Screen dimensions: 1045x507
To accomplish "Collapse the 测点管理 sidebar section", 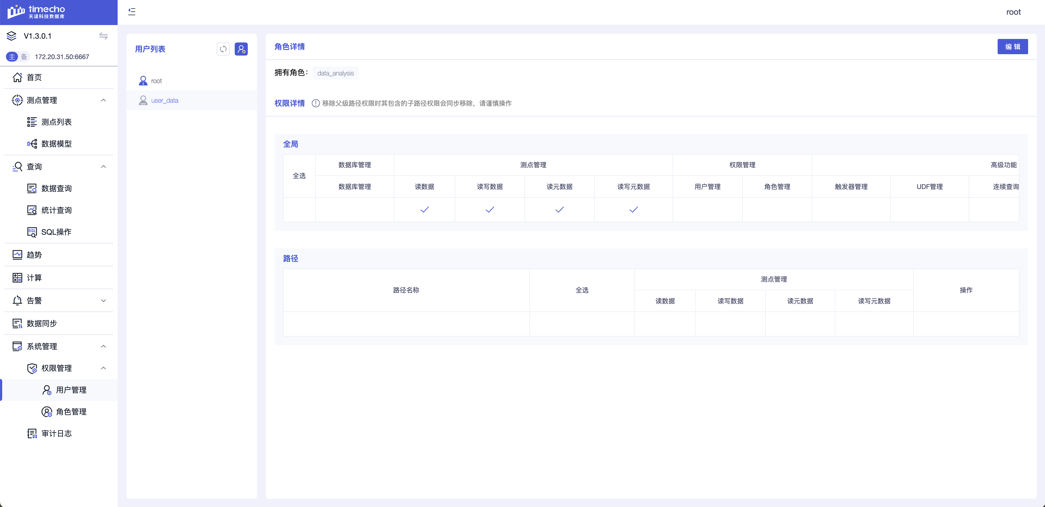I will 103,100.
